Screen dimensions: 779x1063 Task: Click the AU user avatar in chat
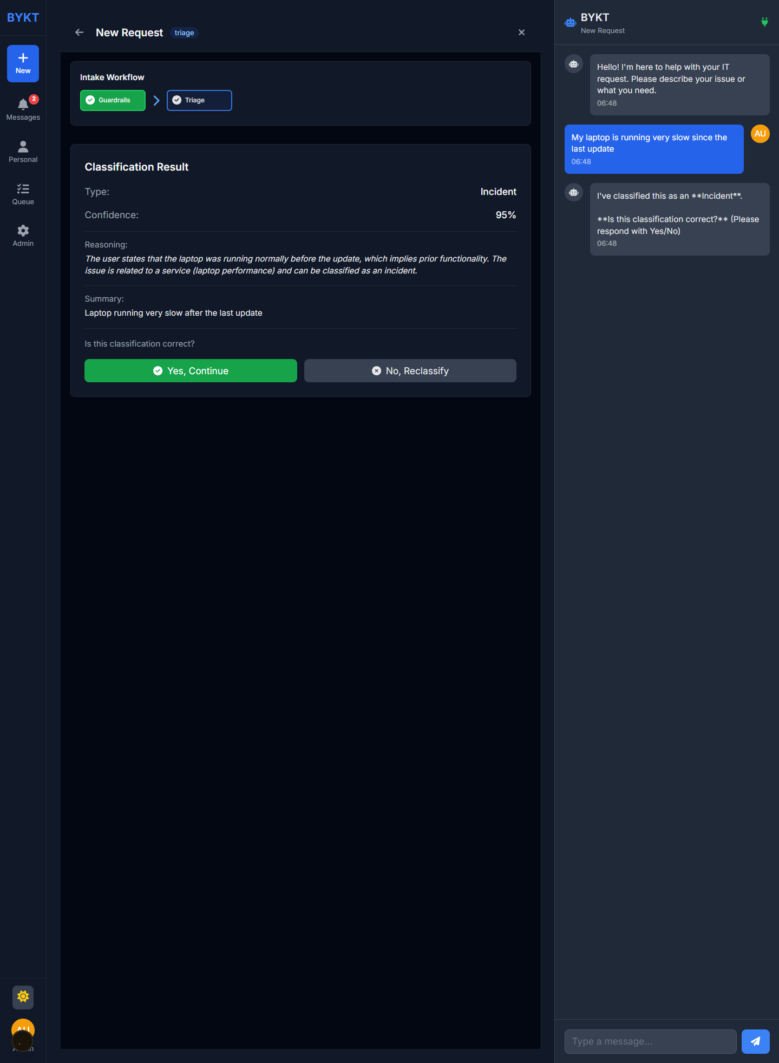(x=760, y=134)
